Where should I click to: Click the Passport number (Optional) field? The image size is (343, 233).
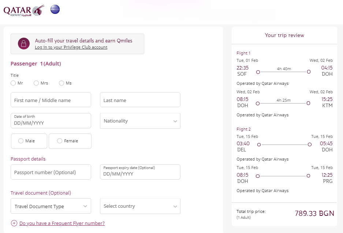coord(51,172)
